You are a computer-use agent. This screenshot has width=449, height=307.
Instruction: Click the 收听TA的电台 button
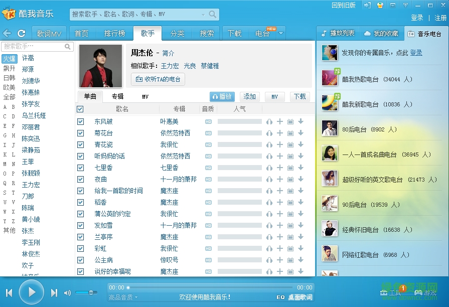[158, 79]
